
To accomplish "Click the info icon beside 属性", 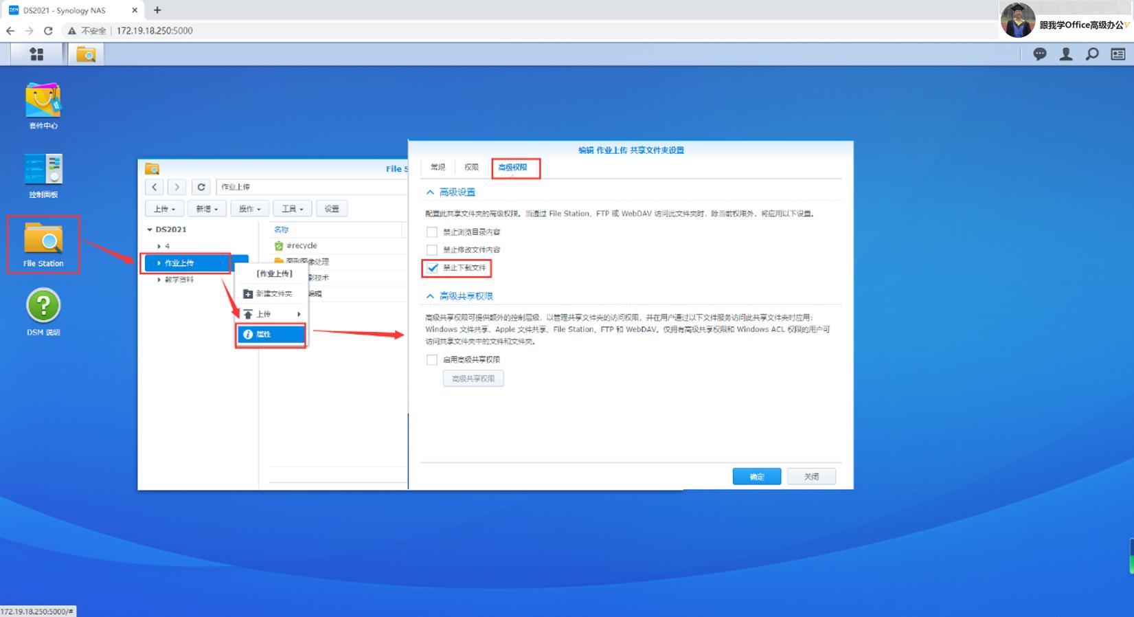I will pyautogui.click(x=248, y=335).
